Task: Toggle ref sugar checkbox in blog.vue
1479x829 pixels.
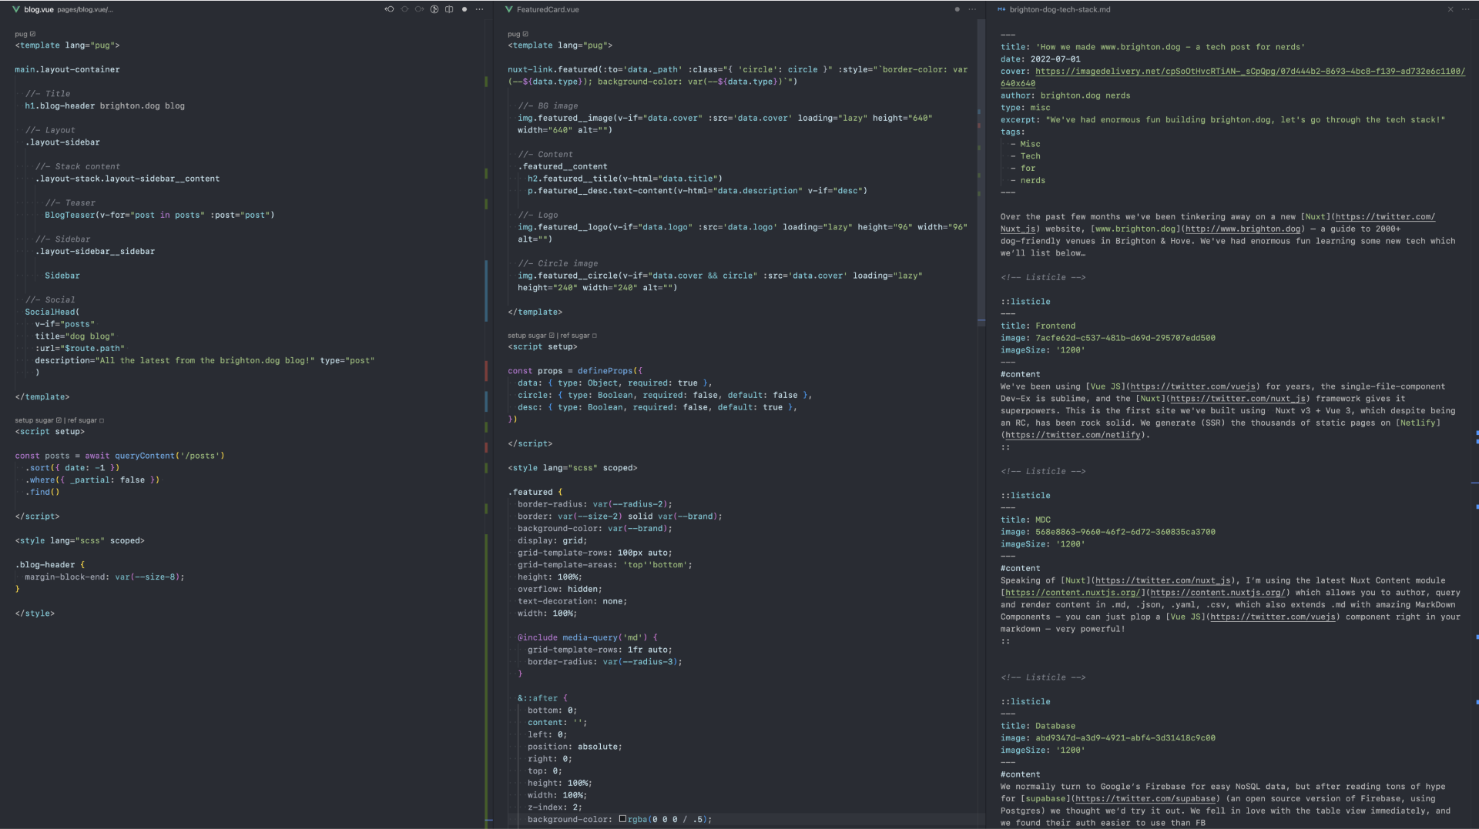Action: 102,420
